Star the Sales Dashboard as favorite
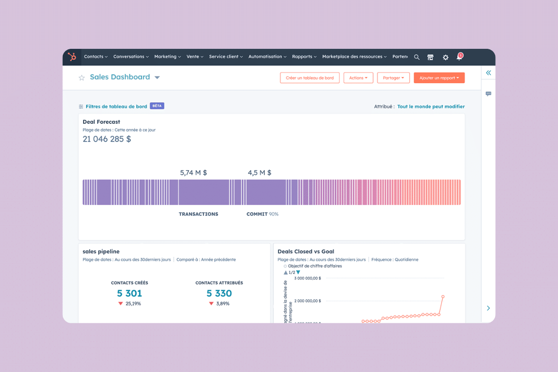This screenshot has width=558, height=372. [82, 78]
